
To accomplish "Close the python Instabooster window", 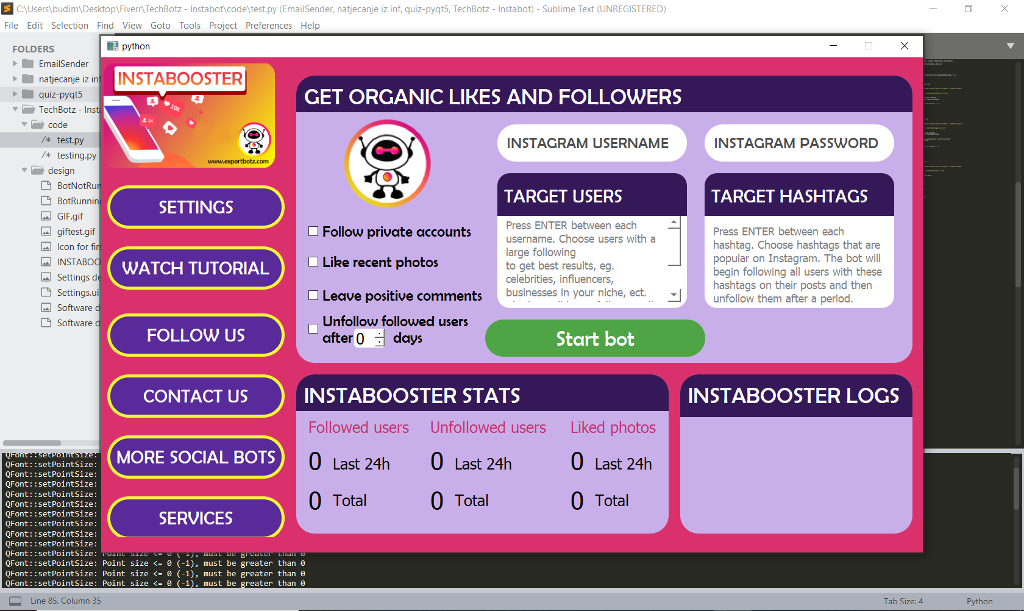I will pos(905,46).
